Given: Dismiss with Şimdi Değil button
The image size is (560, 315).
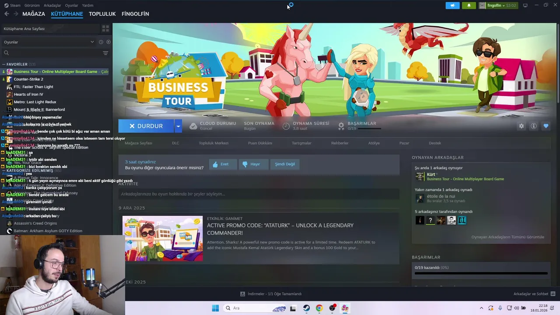Looking at the screenshot, I should [x=285, y=164].
